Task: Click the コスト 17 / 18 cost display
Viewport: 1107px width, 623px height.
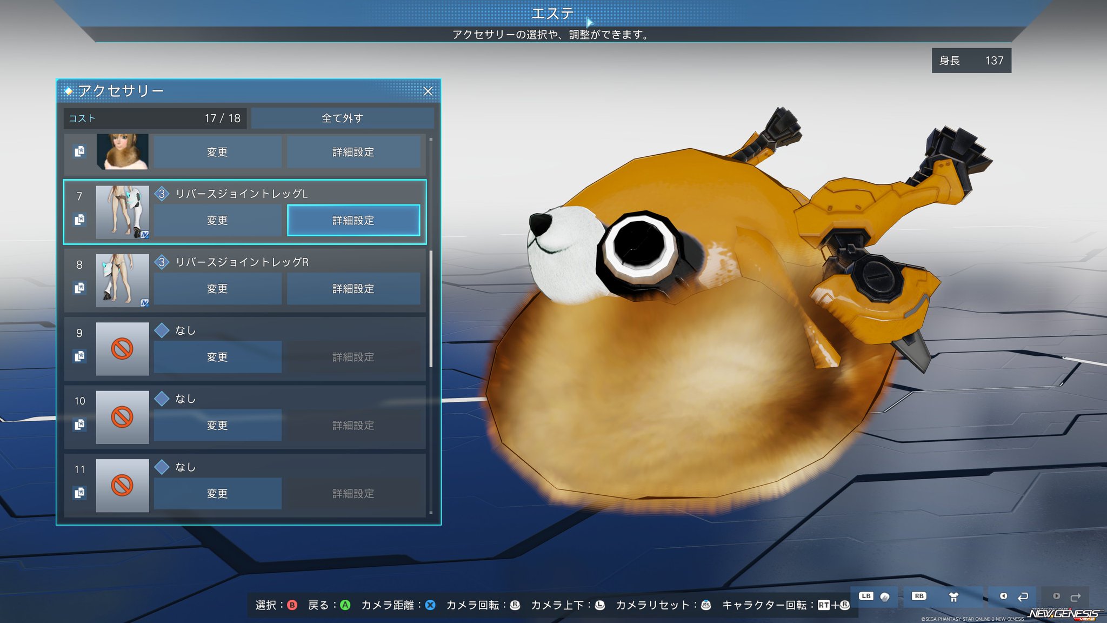Action: pyautogui.click(x=155, y=118)
